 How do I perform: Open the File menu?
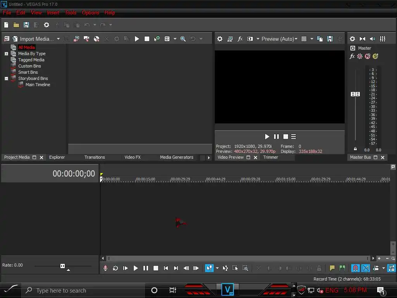[x=7, y=13]
